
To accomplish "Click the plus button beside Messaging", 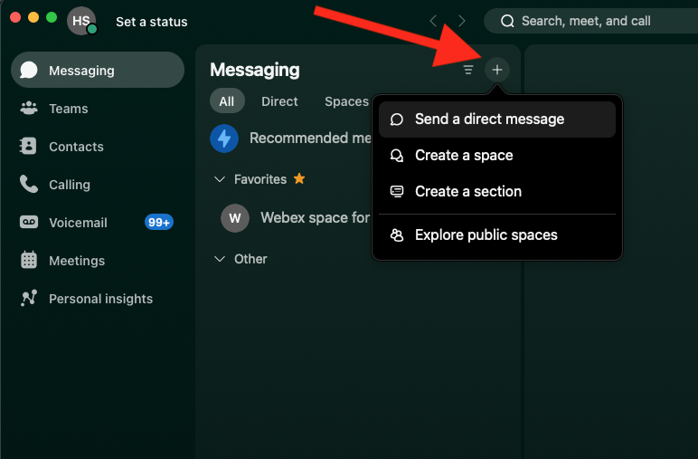I will (496, 70).
